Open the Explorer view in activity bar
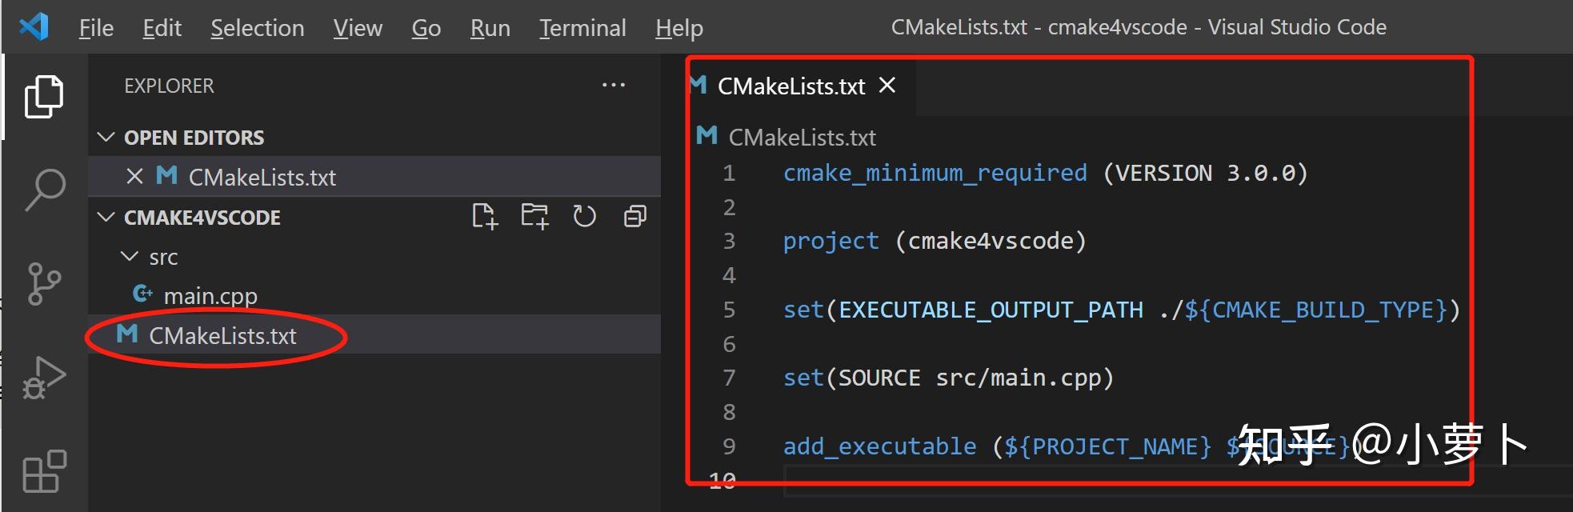 [44, 97]
